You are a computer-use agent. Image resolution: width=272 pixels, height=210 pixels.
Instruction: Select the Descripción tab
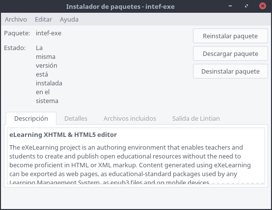coord(31,118)
